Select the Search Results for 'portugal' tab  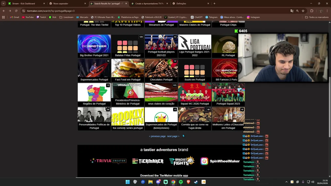(x=108, y=4)
